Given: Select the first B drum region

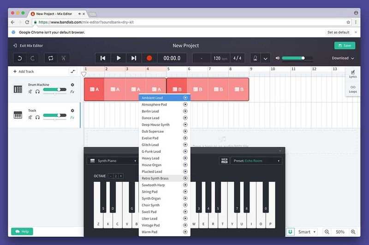Looking at the screenshot, I should pyautogui.click(x=177, y=89).
